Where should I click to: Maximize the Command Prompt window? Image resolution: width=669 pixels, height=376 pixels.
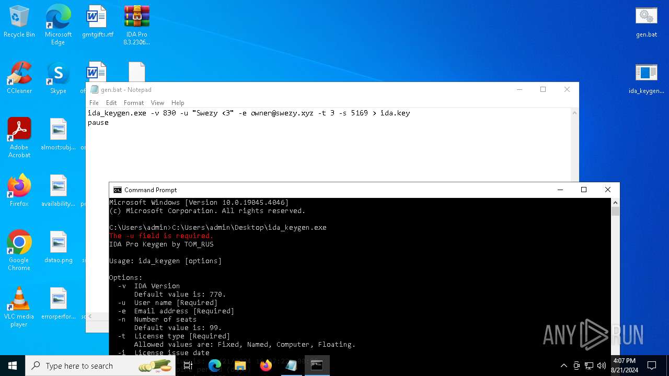pos(584,190)
